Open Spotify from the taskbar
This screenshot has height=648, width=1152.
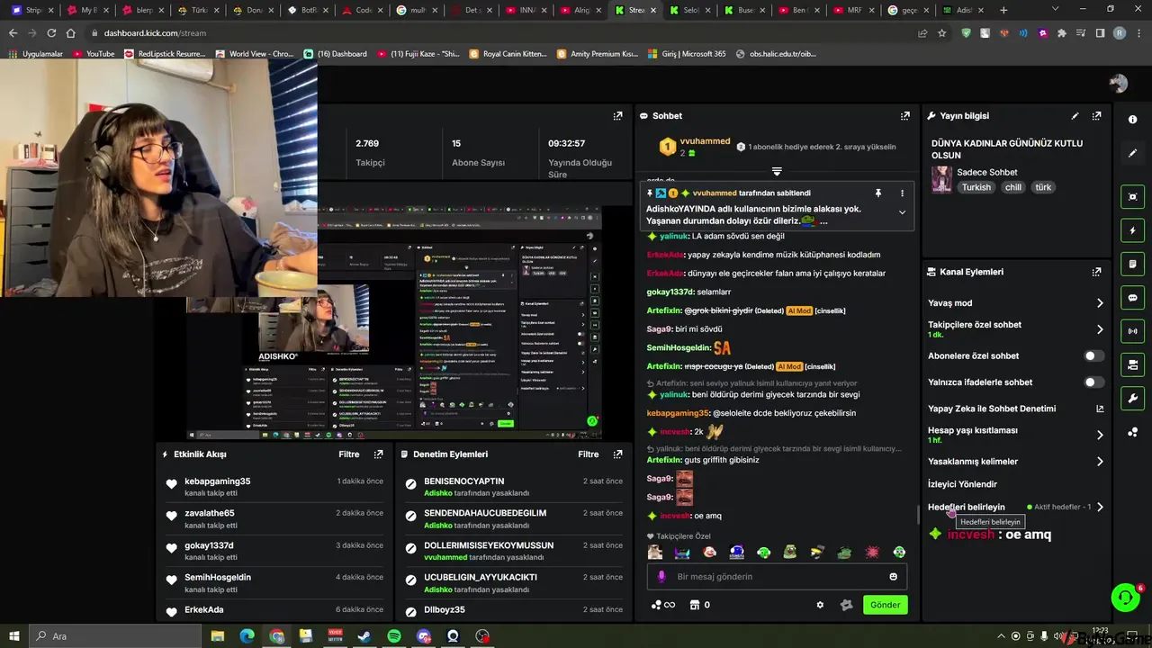(x=394, y=636)
